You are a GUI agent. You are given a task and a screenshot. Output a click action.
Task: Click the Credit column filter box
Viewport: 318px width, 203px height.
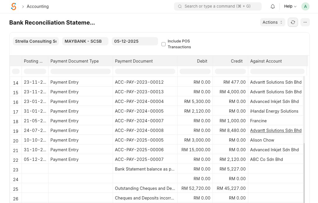pos(230,71)
